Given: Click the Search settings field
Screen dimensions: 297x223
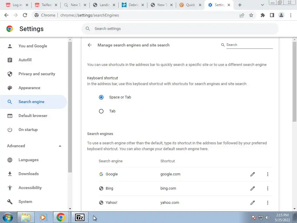Looking at the screenshot, I should point(180,29).
